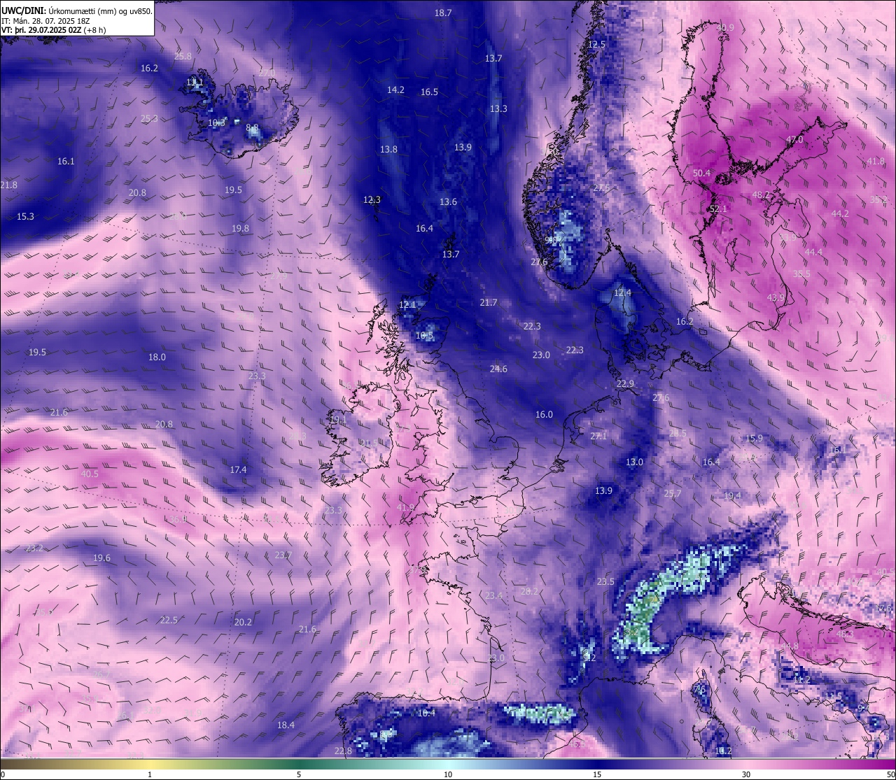Click the 5 tick on the colour scale

pos(299,774)
